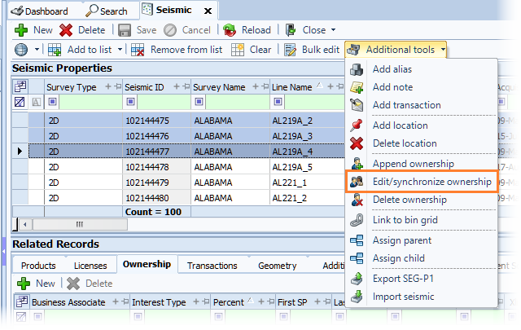This screenshot has height=330, width=521.
Task: Select the cell with Line Name AL221_2
Action: point(307,198)
